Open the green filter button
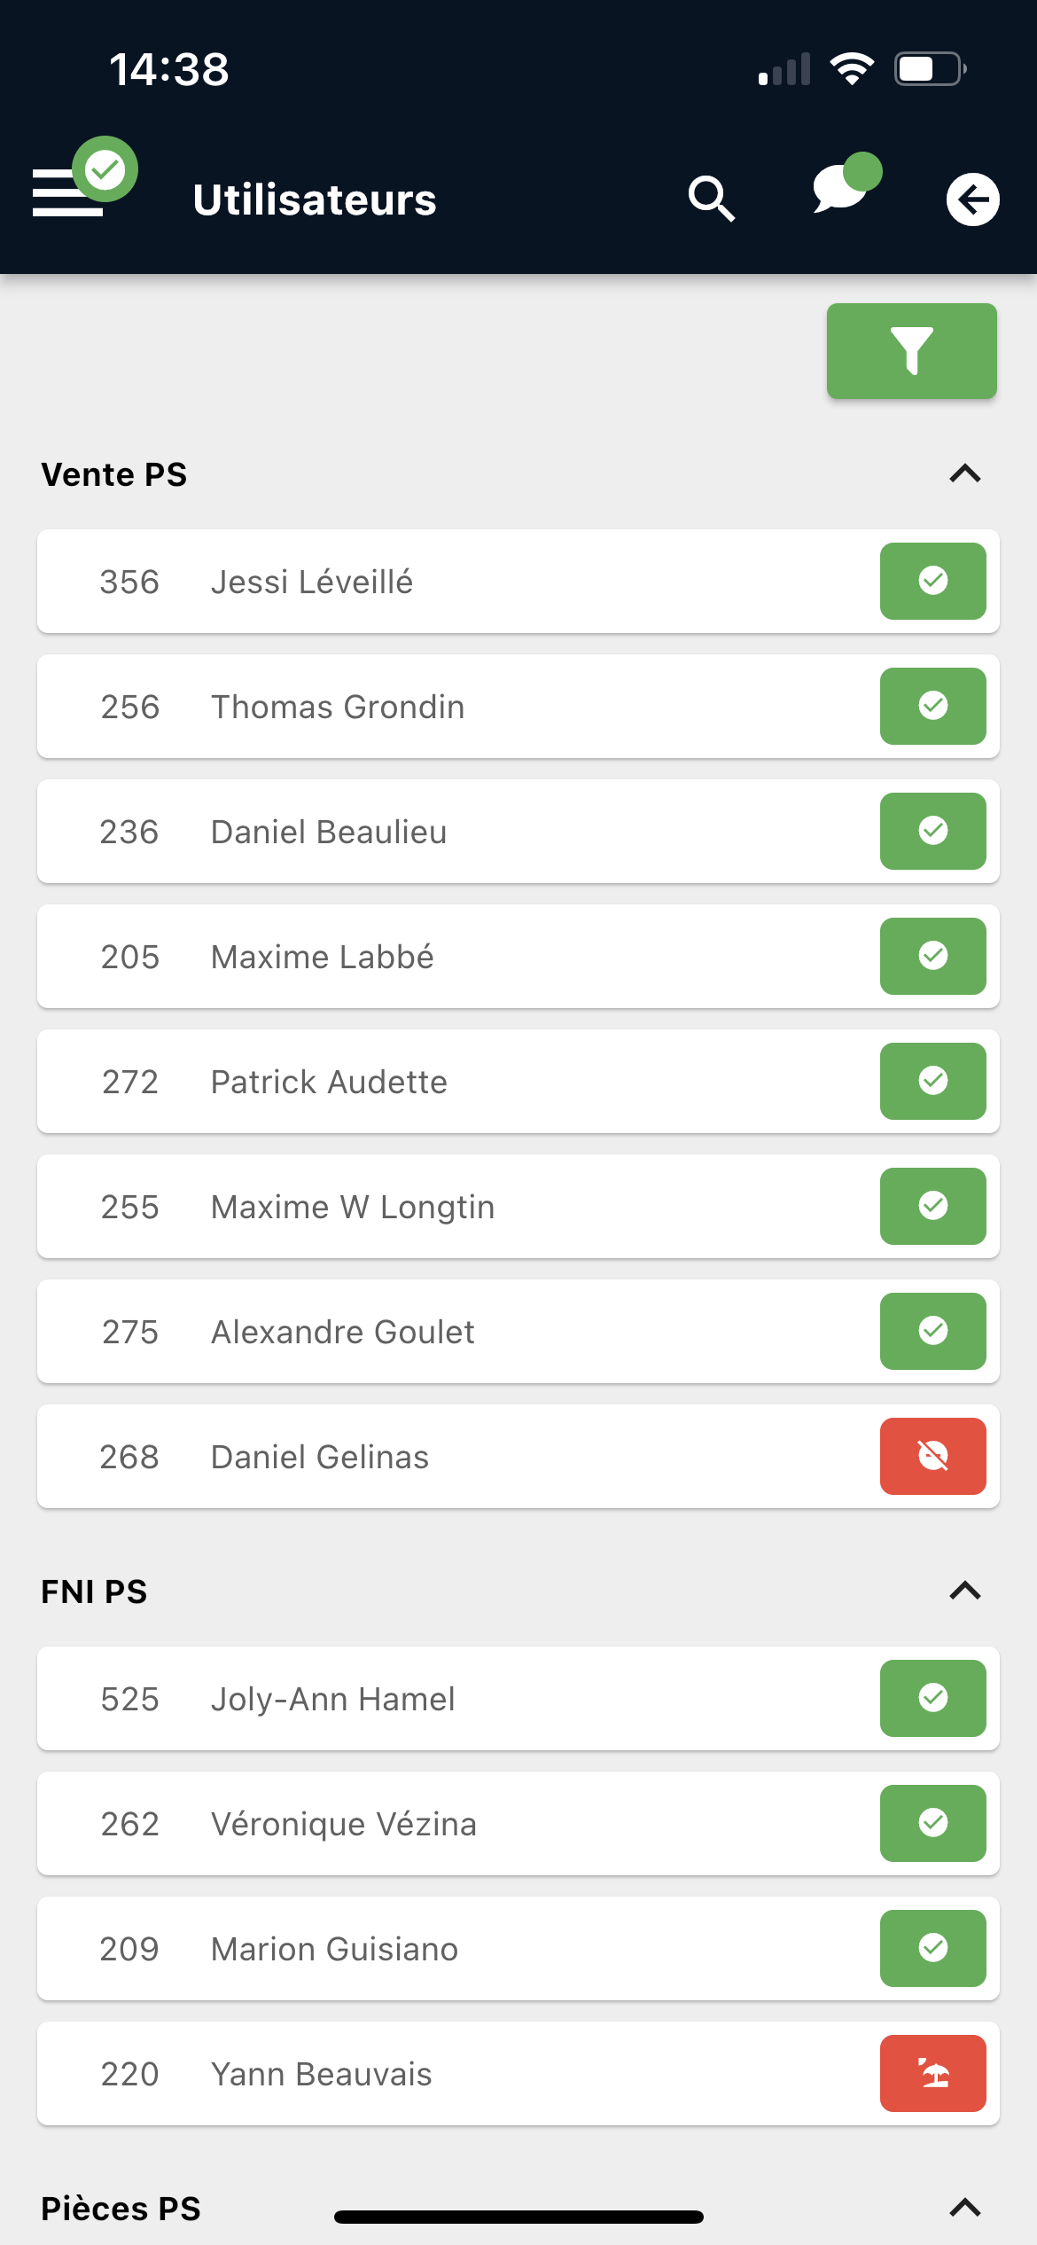This screenshot has width=1037, height=2245. 911,351
